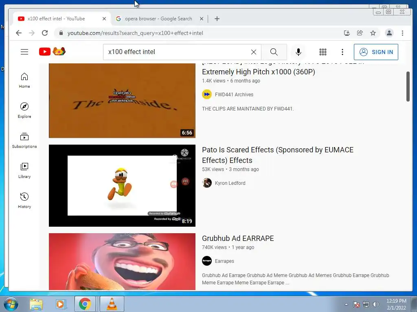Open a new tab with plus
Viewport: 417px width, 312px height.
tap(217, 19)
